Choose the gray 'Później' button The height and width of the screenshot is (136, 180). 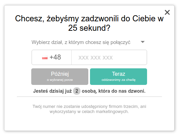click(60, 76)
